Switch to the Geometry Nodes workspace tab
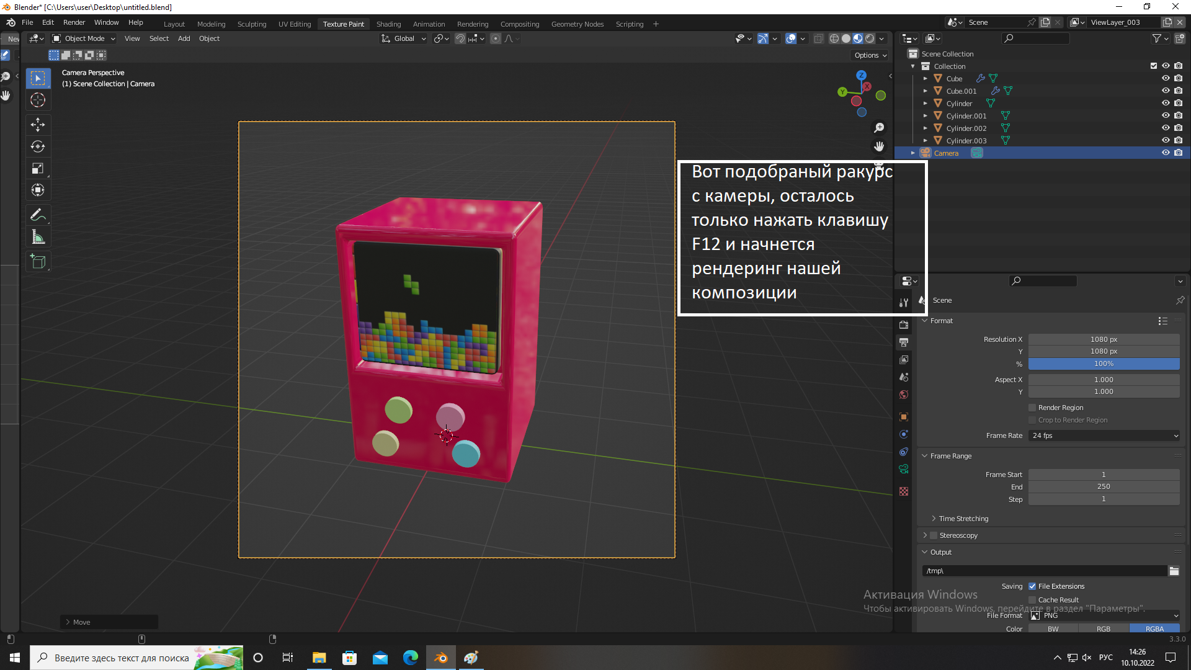The image size is (1191, 670). click(577, 24)
